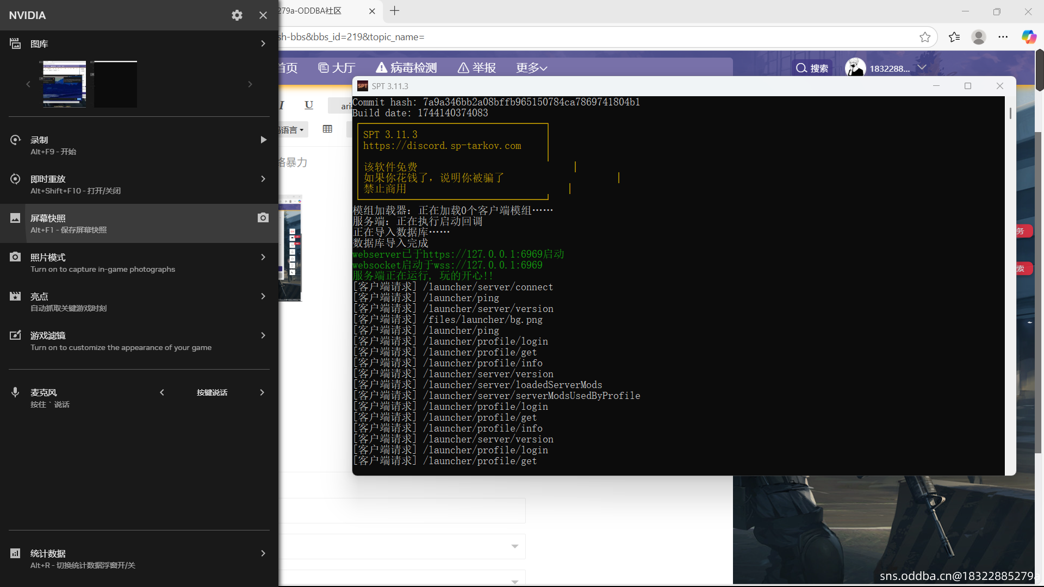Open user 1832288... account dropdown
Screen dimensions: 1044x587
(922, 68)
